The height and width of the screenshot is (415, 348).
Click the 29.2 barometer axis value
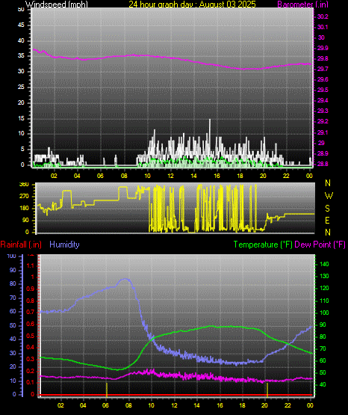pos(323,121)
